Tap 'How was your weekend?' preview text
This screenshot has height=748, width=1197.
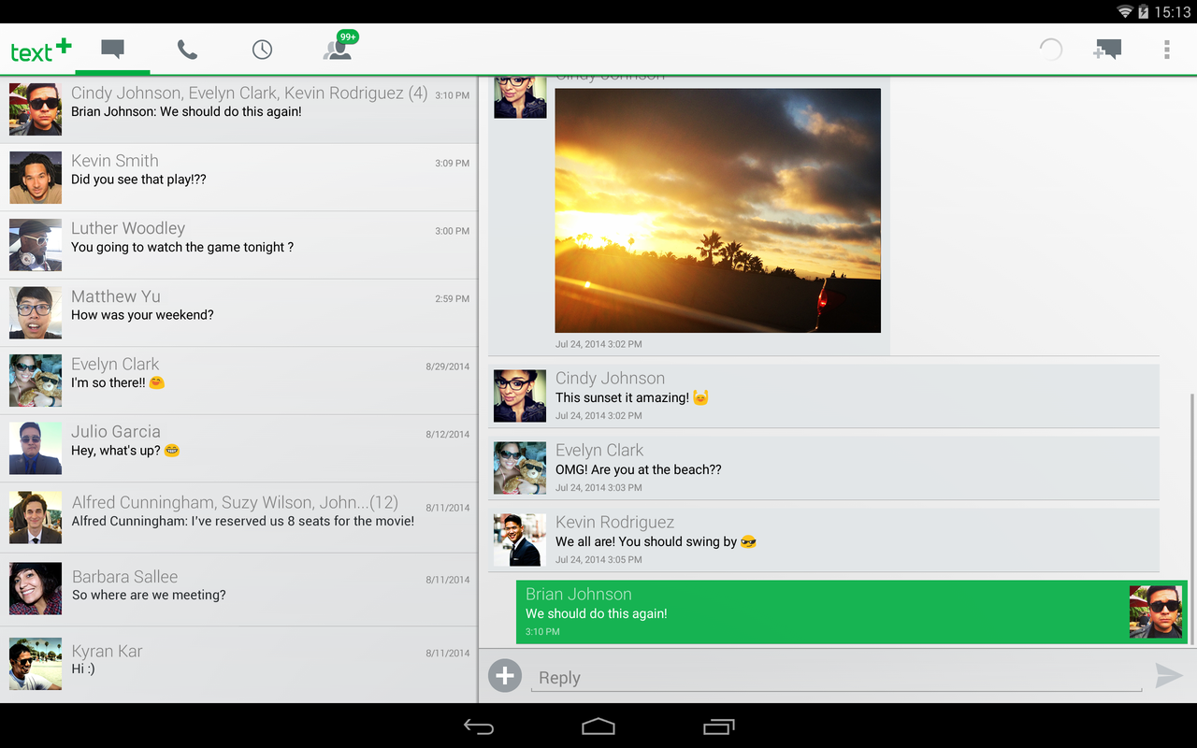(x=142, y=315)
